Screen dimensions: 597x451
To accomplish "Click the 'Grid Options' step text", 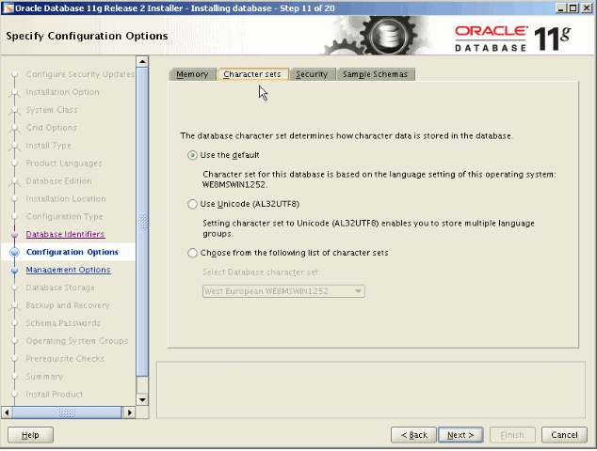I will (x=51, y=128).
